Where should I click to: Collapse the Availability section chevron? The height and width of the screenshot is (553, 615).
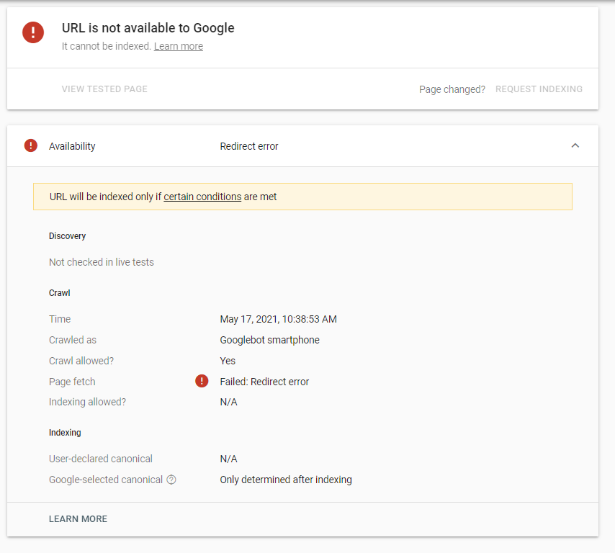point(575,145)
